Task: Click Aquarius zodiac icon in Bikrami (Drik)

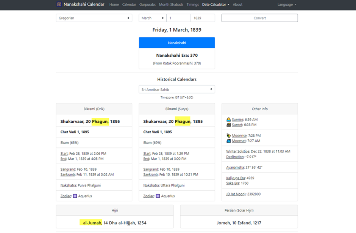Action: tap(75, 196)
